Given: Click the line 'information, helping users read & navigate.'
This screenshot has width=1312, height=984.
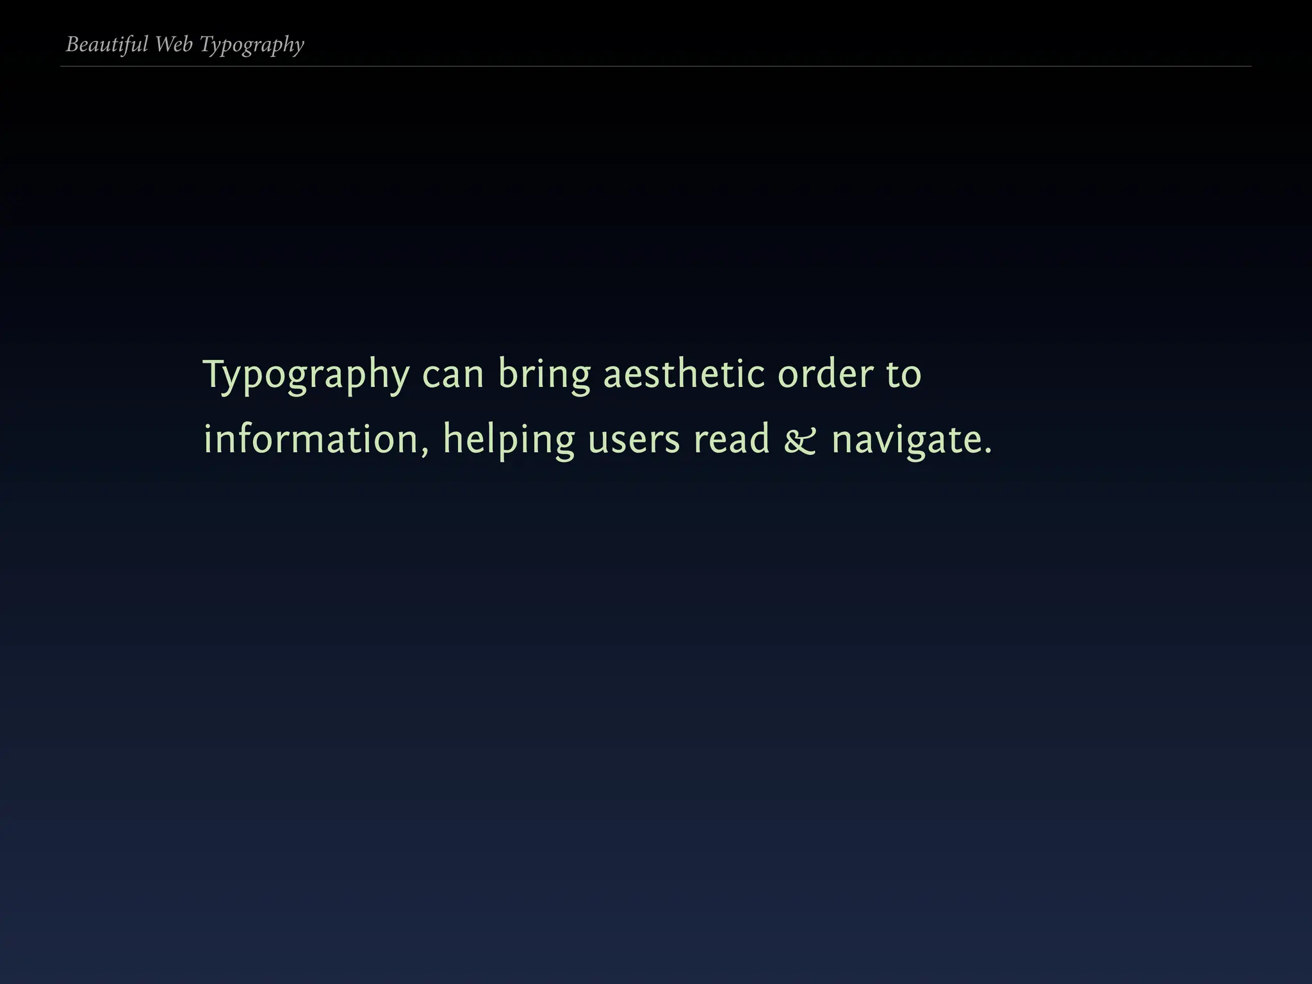Looking at the screenshot, I should 597,440.
